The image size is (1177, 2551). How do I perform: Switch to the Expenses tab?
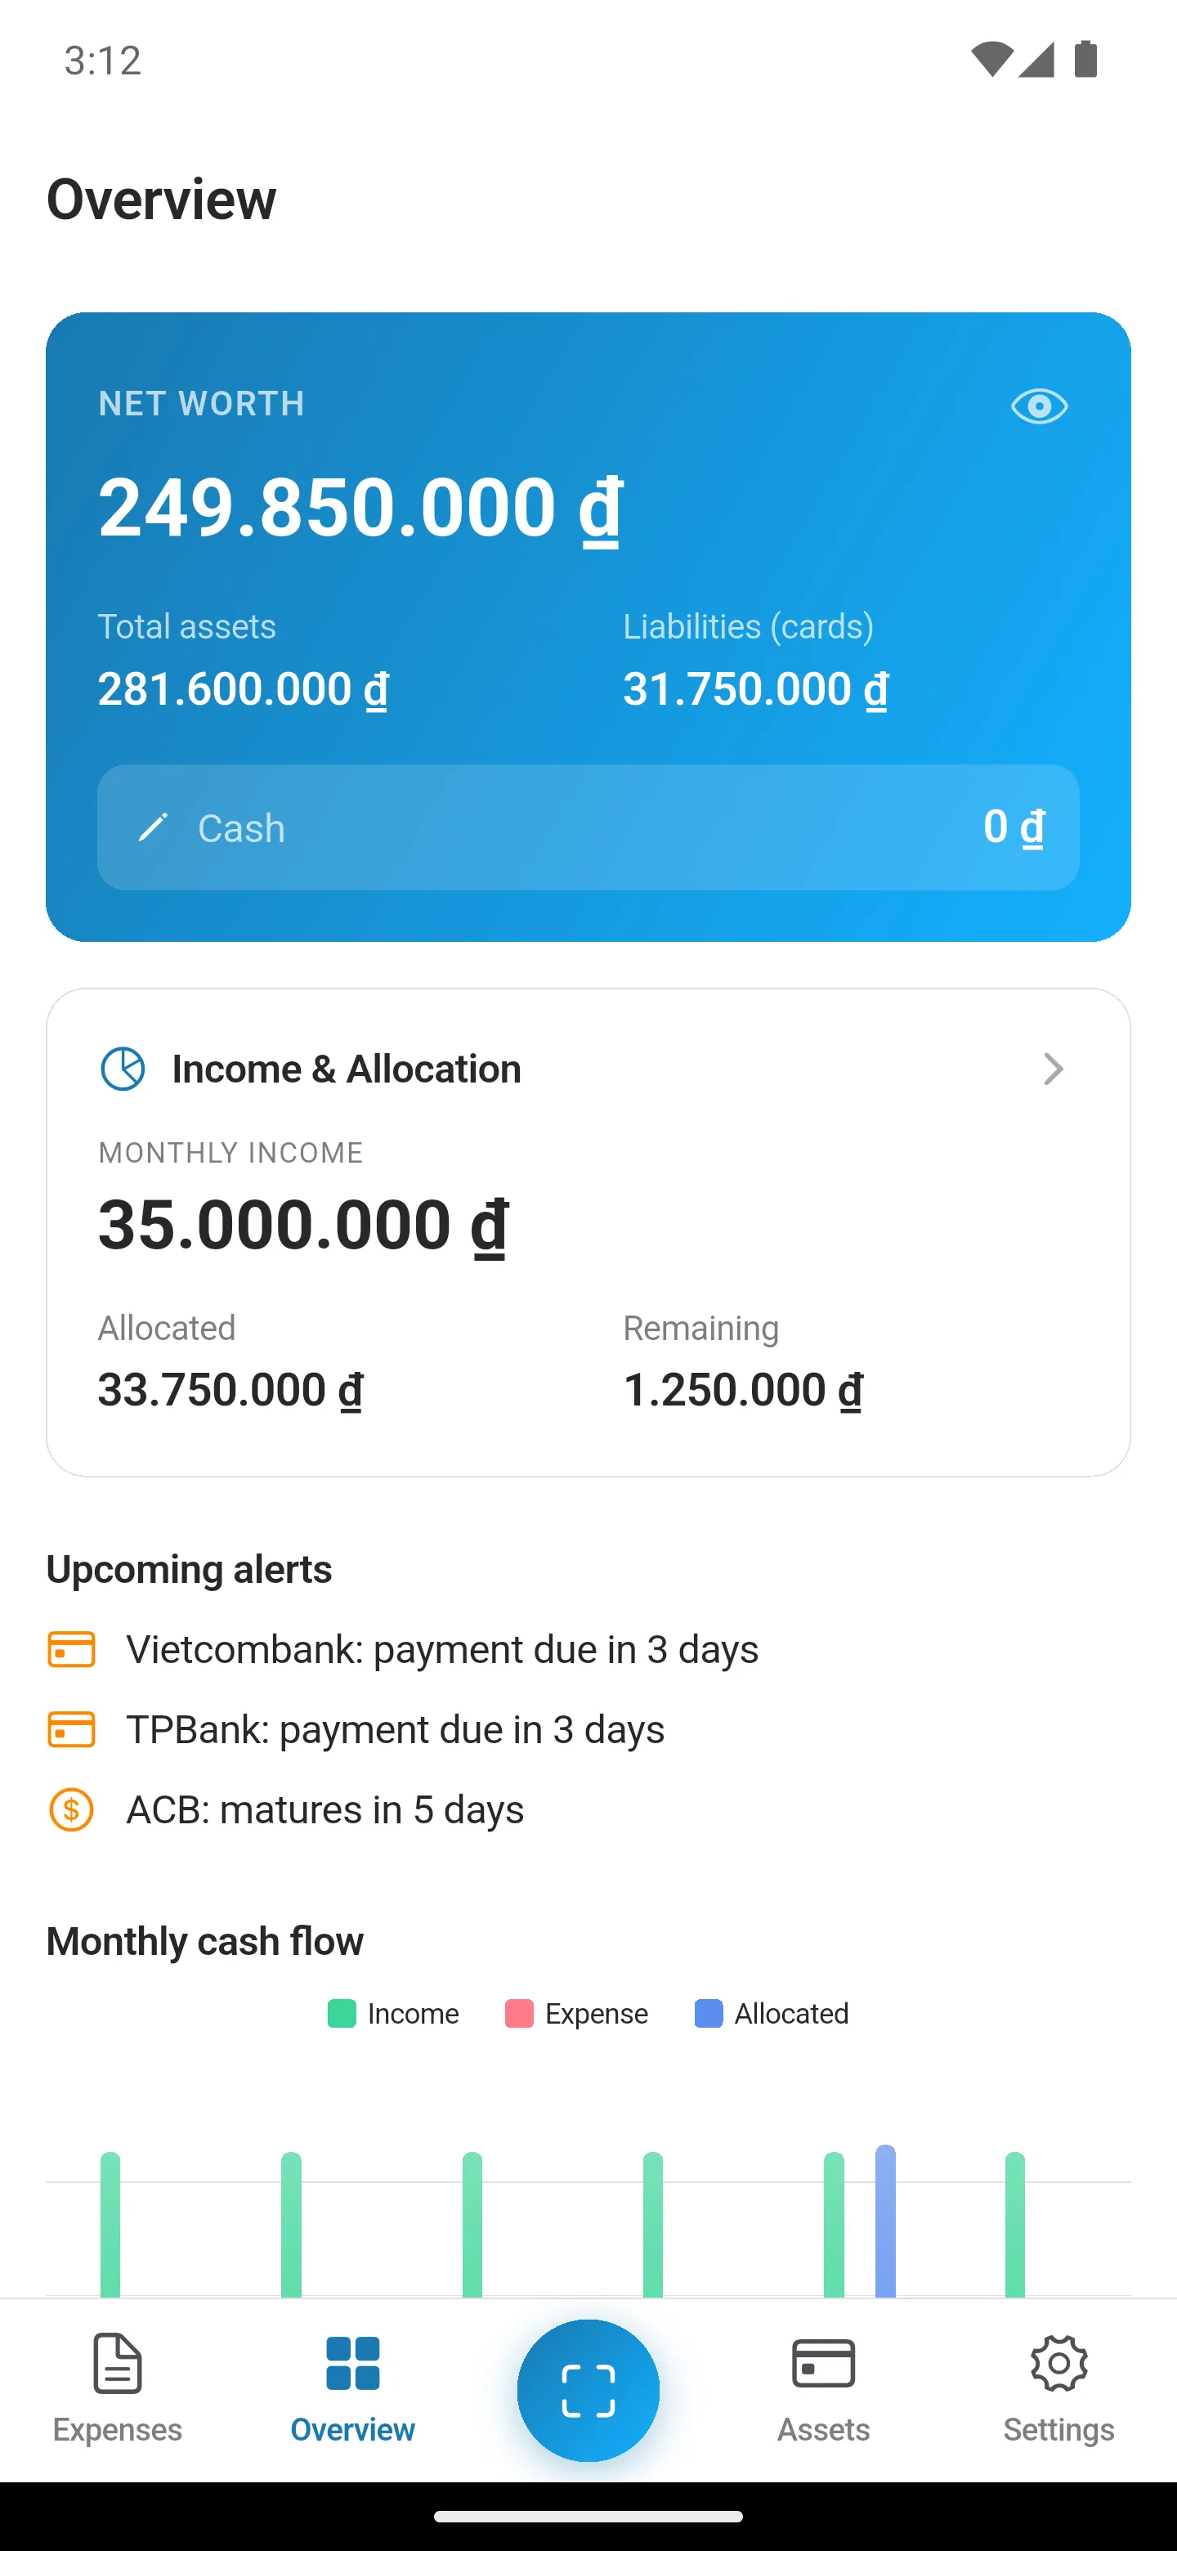coord(118,2388)
